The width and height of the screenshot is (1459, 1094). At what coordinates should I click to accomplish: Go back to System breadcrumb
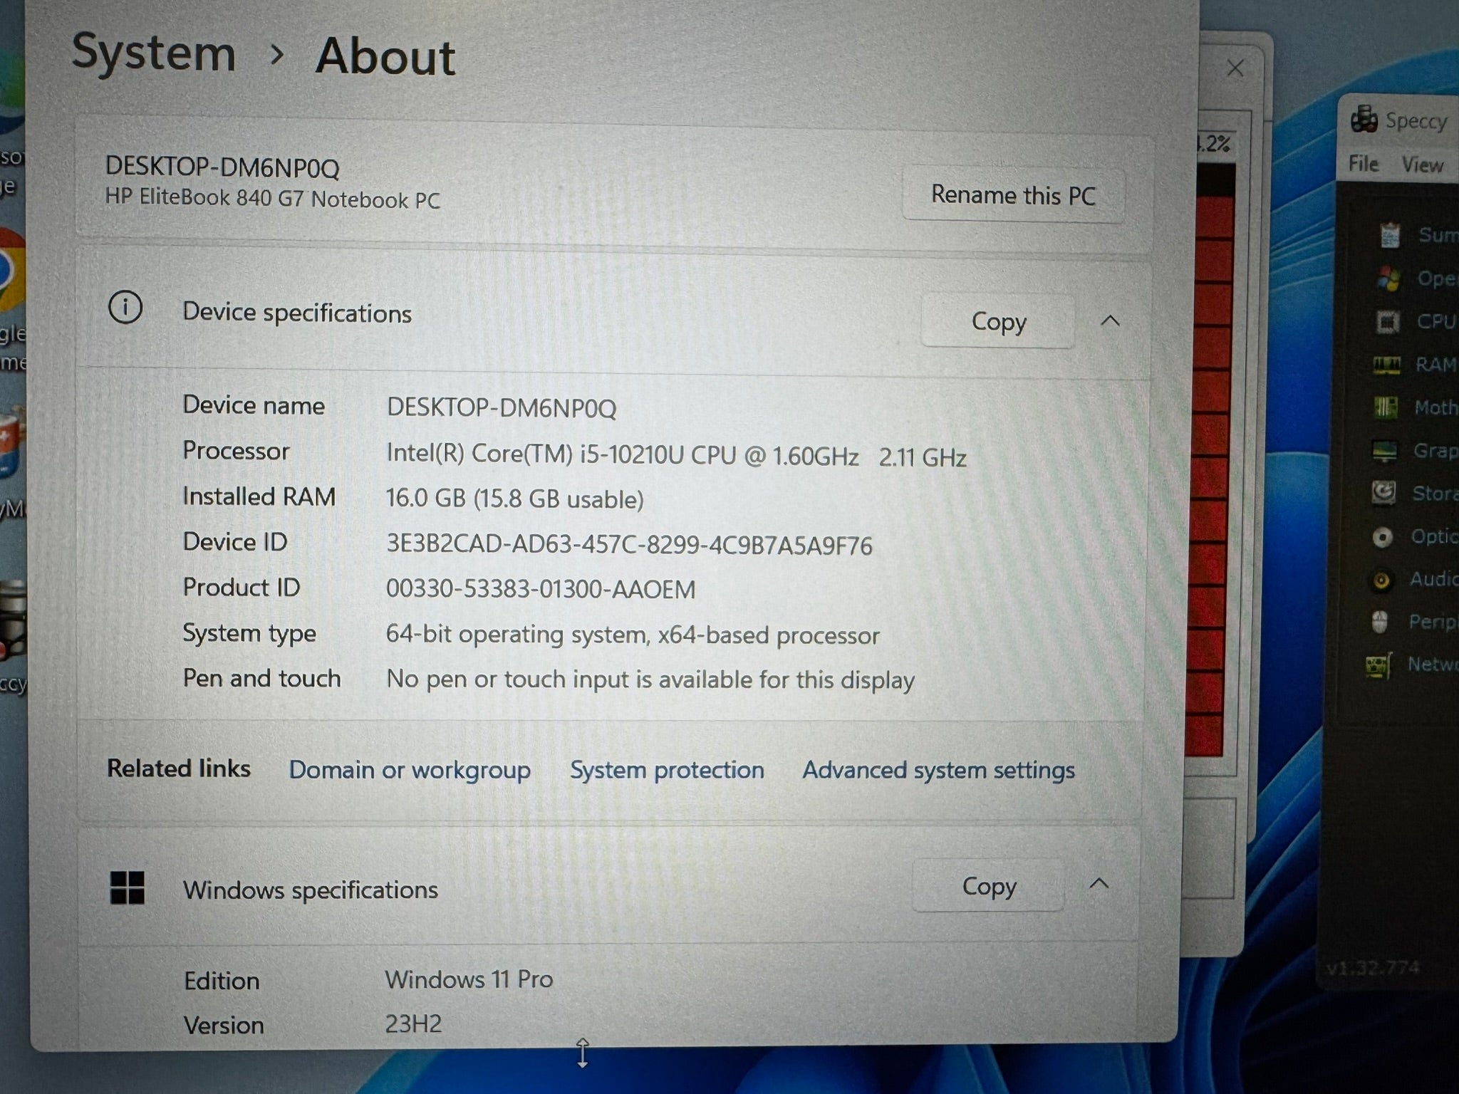coord(153,53)
